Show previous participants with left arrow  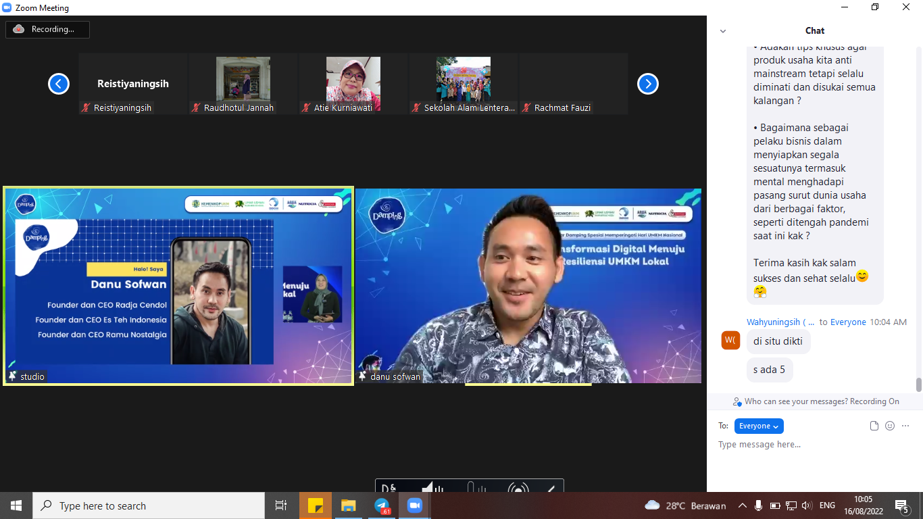tap(59, 84)
